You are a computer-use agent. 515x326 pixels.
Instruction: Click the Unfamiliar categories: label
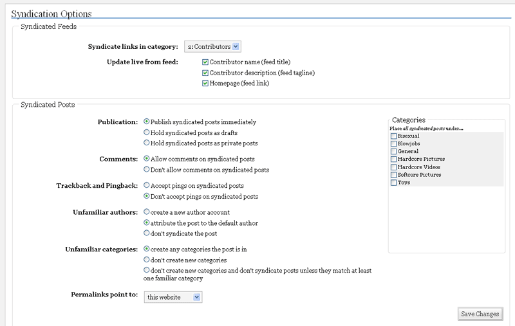click(x=102, y=249)
